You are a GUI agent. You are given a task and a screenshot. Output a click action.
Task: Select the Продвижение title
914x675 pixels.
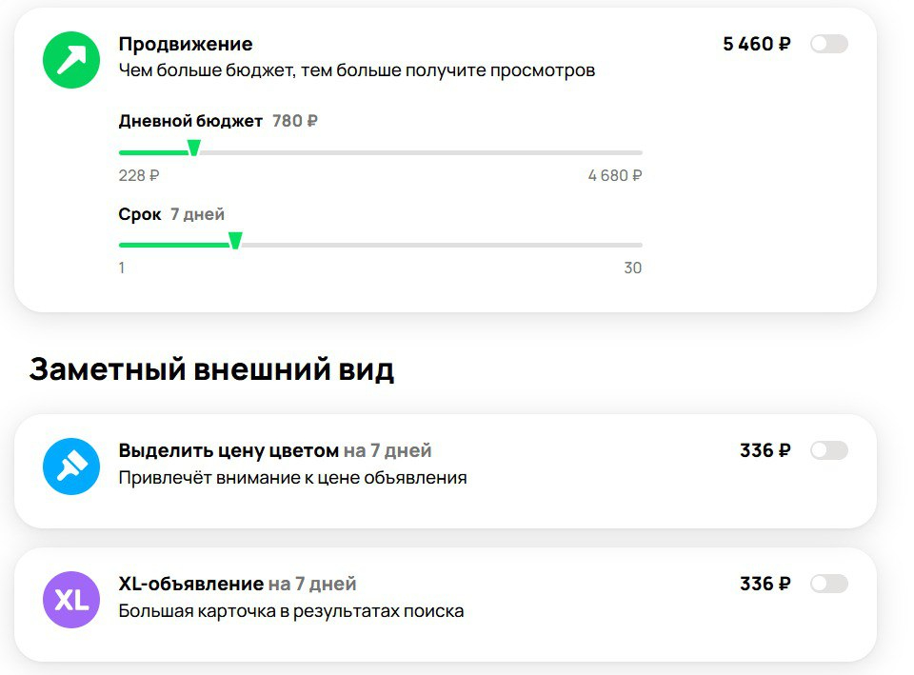pos(186,44)
